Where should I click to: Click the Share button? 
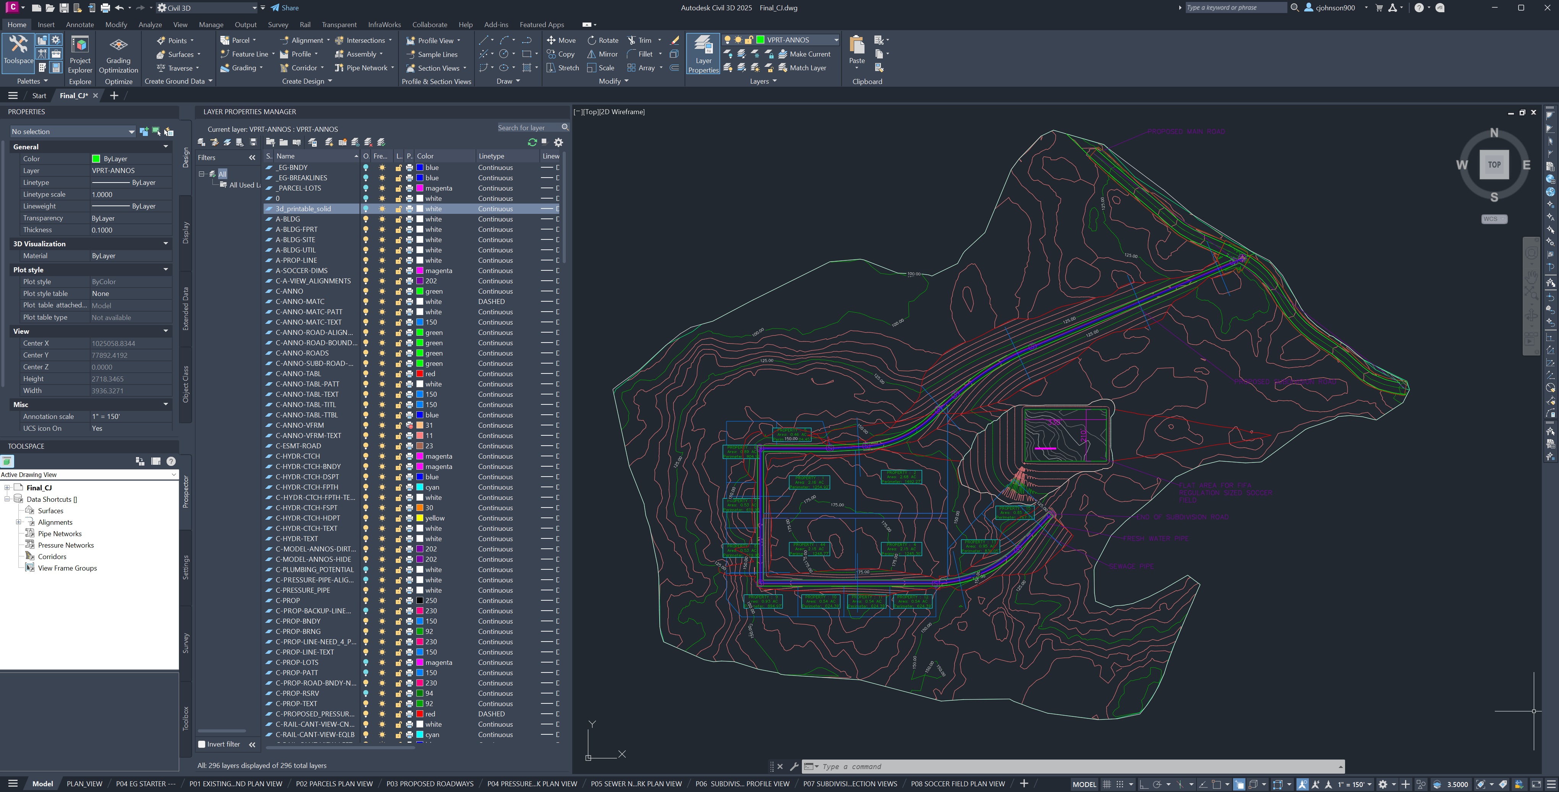[285, 8]
